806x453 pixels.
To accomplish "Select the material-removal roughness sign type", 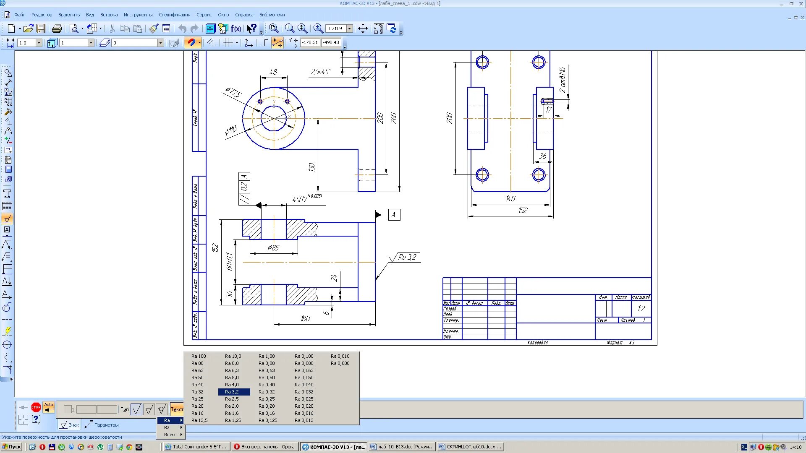I will pyautogui.click(x=149, y=409).
